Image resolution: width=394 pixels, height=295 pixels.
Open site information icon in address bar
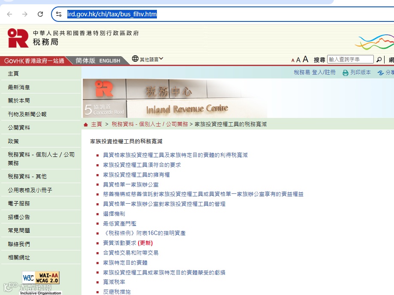click(59, 14)
